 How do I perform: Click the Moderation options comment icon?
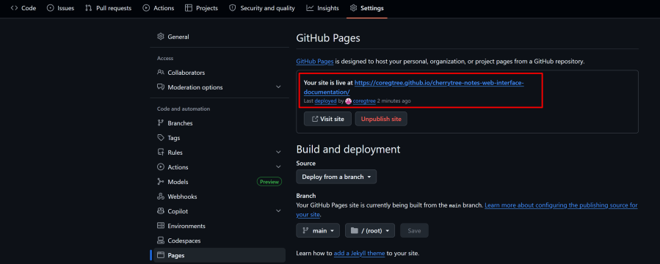(160, 87)
